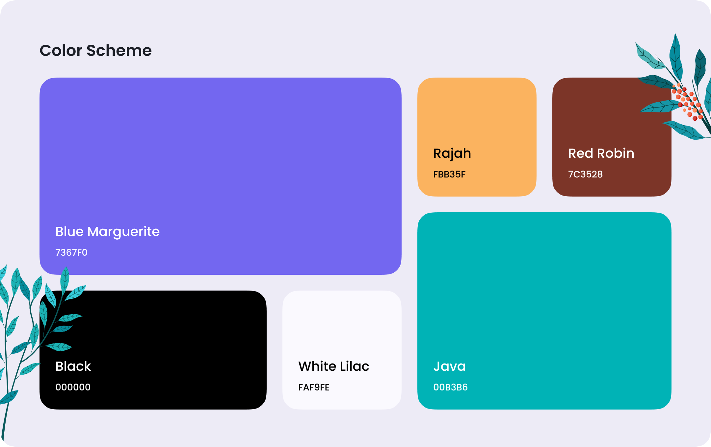Click the Java label text
Image resolution: width=711 pixels, height=447 pixels.
coord(450,366)
